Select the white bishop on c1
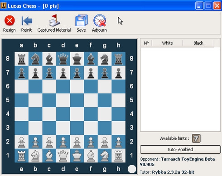The height and width of the screenshot is (176, 222). [49, 156]
